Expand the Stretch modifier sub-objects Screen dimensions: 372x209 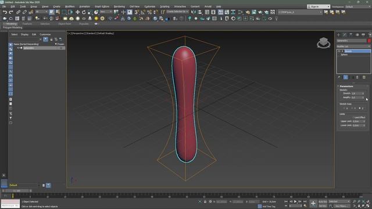342,51
